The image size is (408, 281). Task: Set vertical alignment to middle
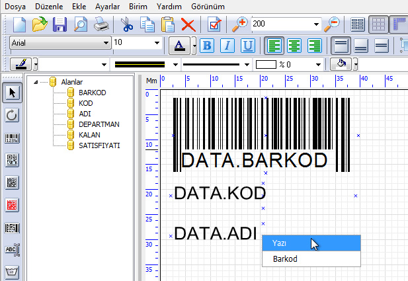tap(381, 46)
